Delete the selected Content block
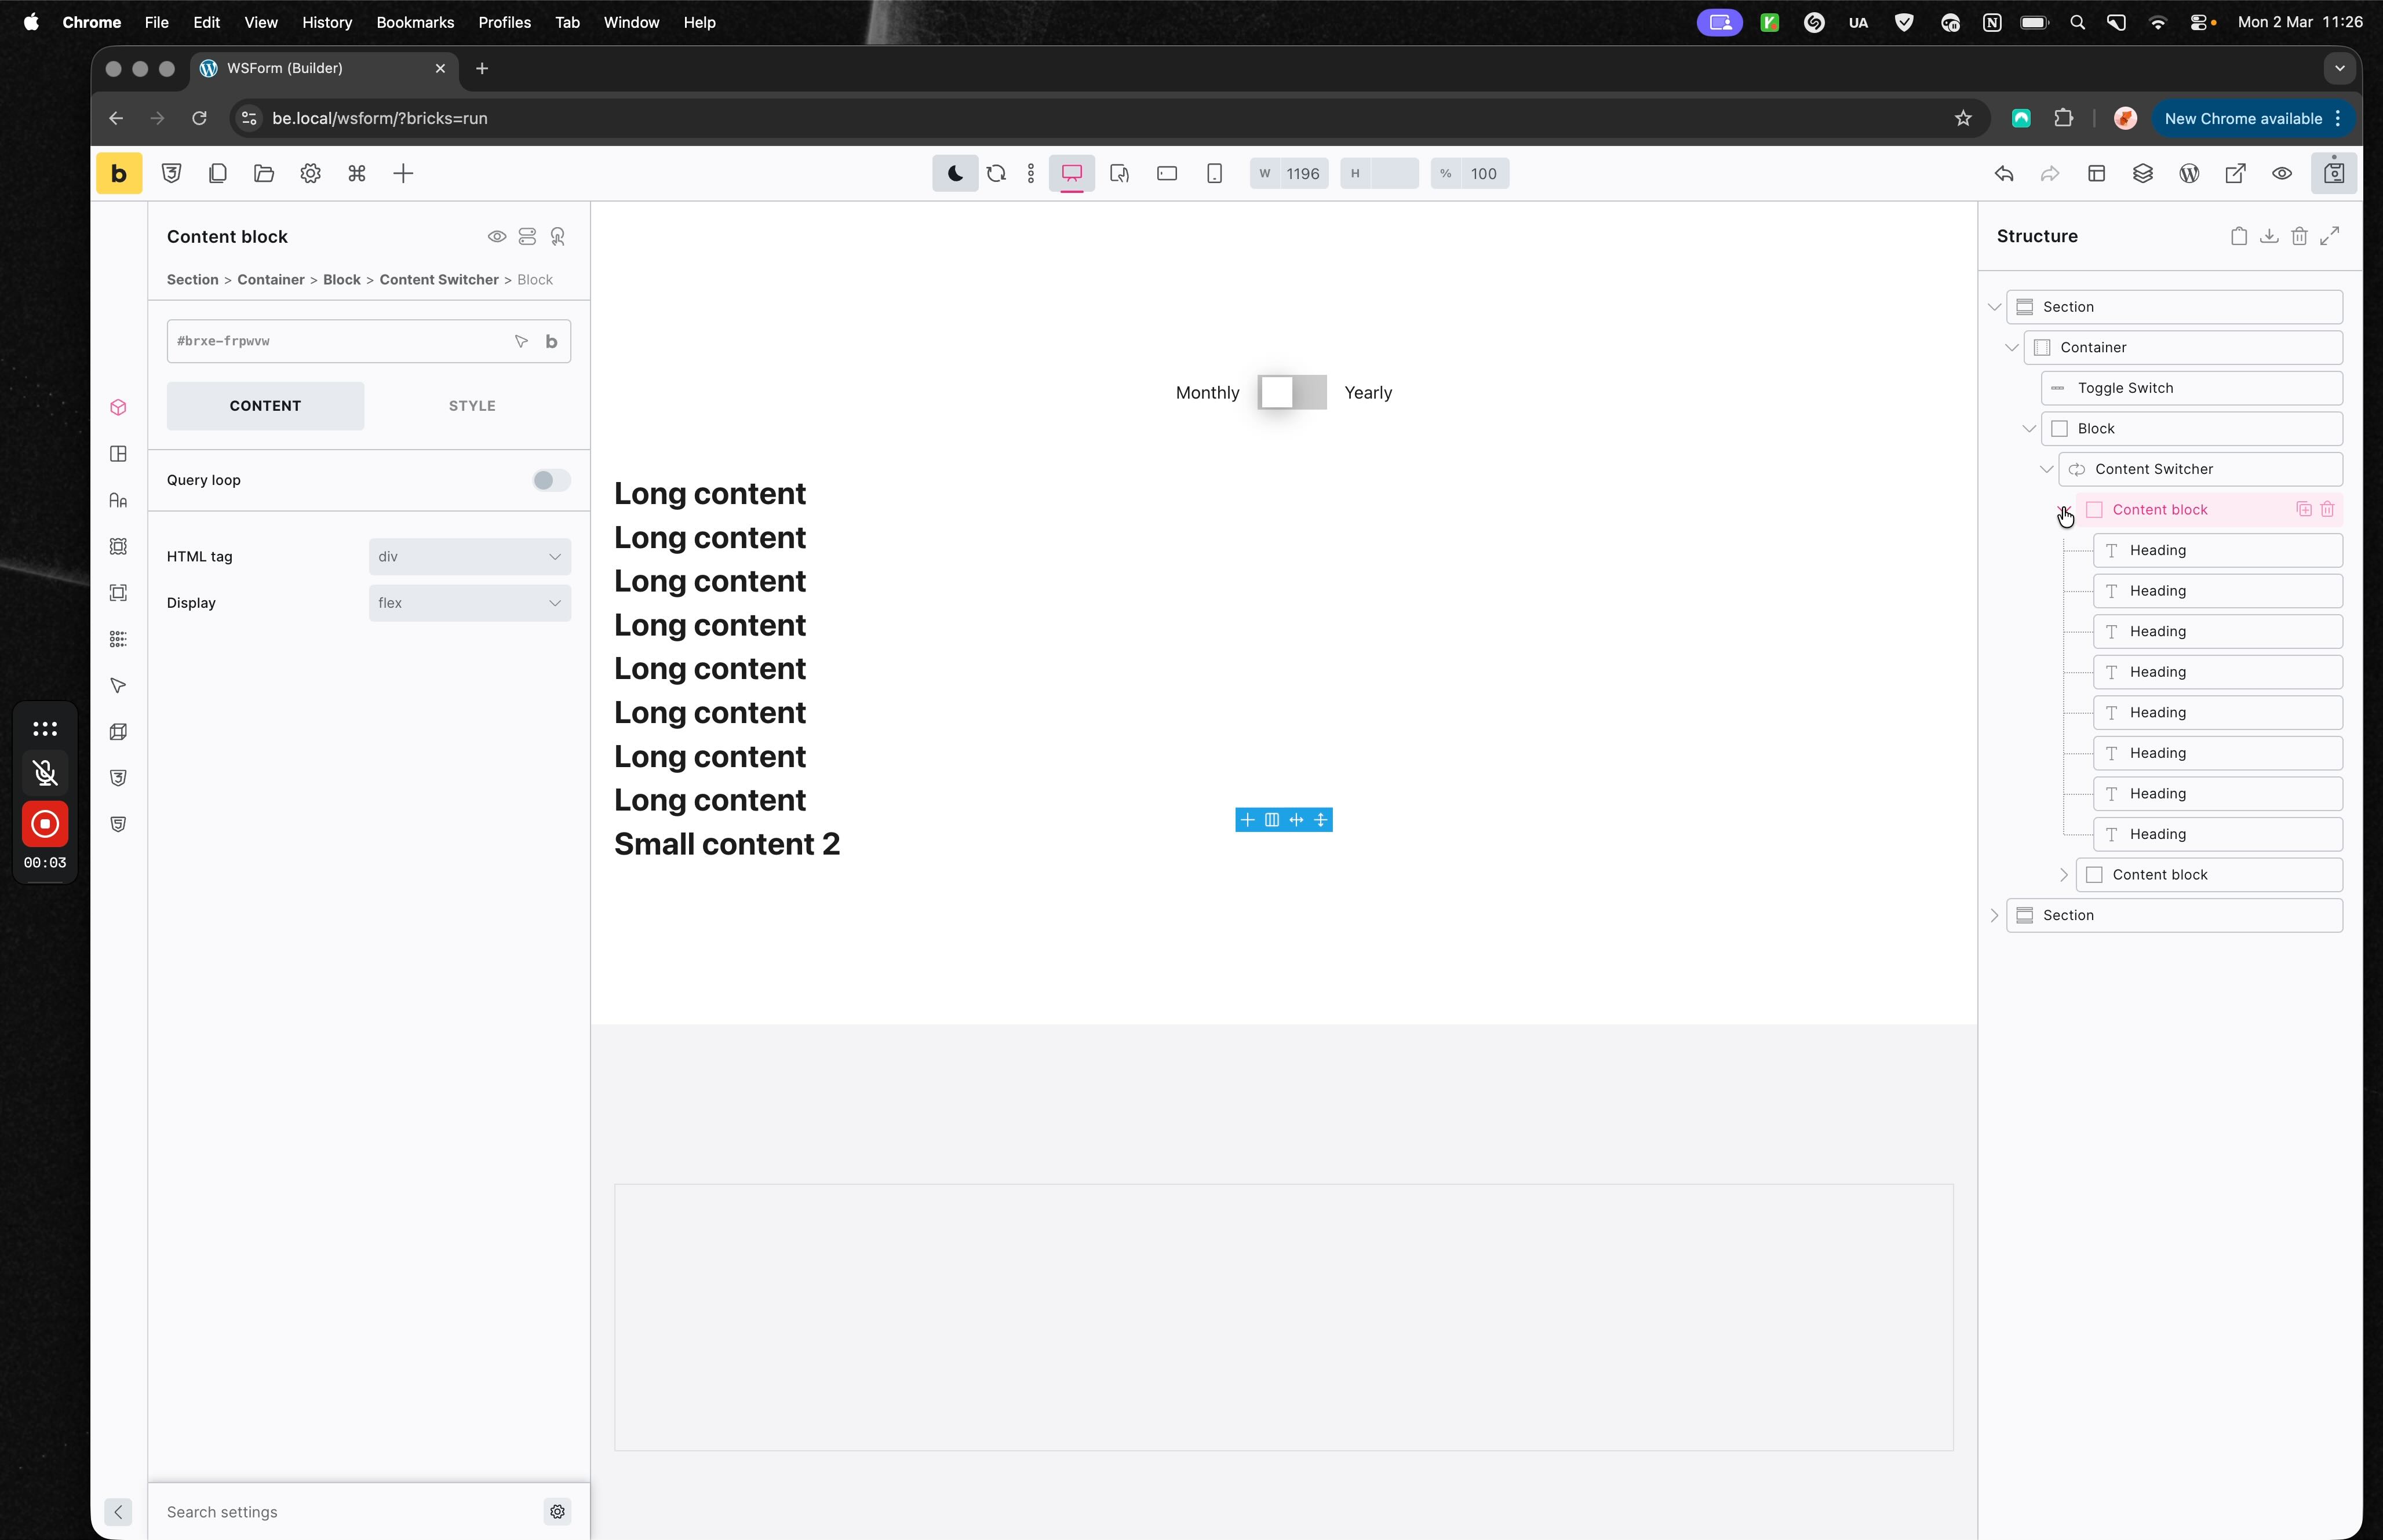 coord(2328,510)
